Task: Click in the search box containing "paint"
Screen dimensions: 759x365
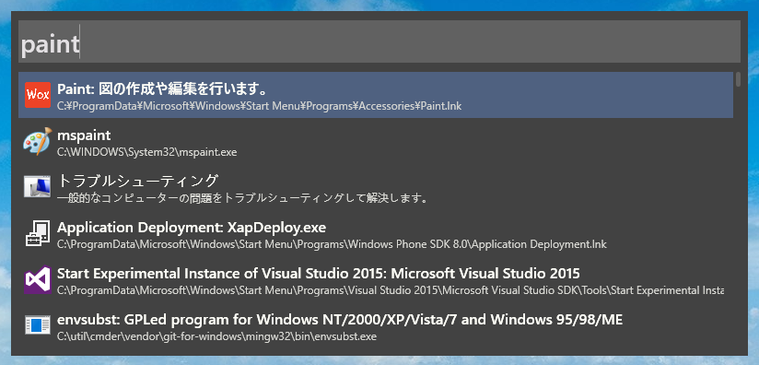Action: [379, 41]
